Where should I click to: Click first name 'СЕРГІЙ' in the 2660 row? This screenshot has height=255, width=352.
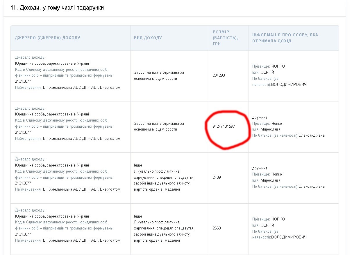pos(267,225)
